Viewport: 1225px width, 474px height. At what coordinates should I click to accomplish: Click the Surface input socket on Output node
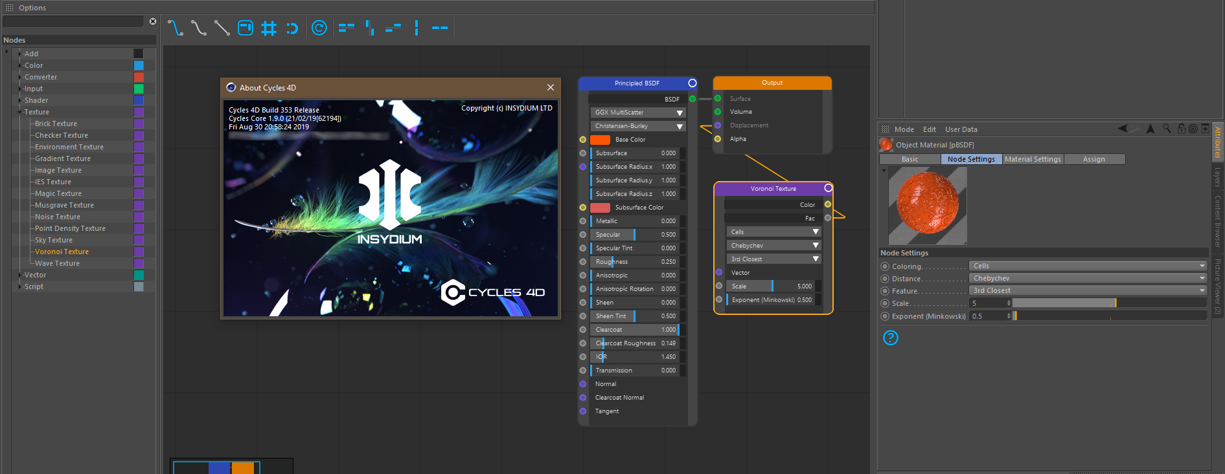point(718,99)
